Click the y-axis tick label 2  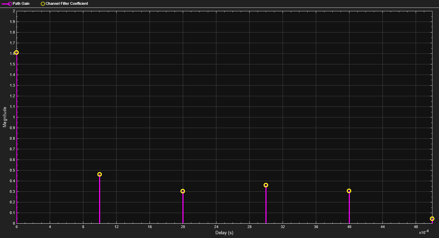[x=14, y=11]
